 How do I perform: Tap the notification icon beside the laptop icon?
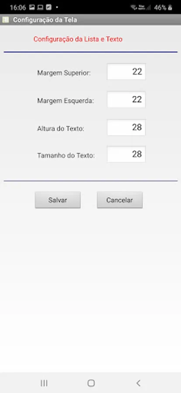(x=48, y=7)
